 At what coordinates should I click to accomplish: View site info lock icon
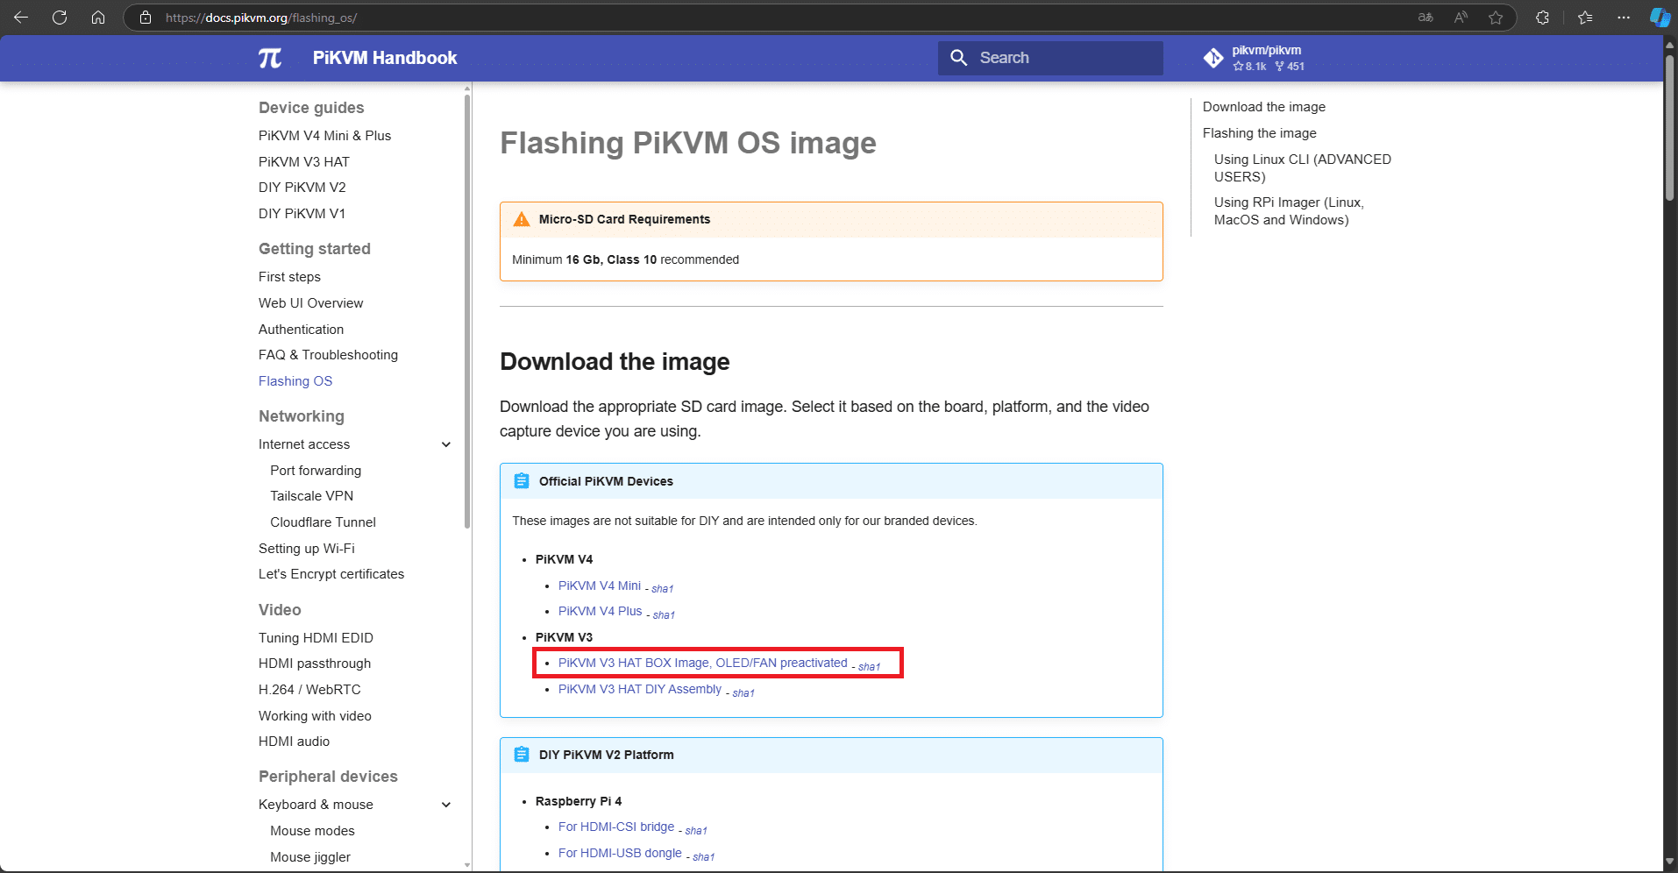[146, 18]
